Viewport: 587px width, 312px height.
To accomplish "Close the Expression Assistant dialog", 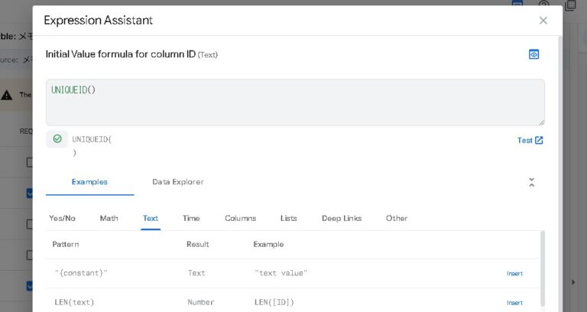I will [x=543, y=21].
